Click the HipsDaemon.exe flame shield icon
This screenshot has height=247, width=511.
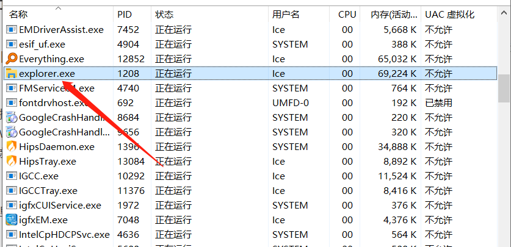[12, 147]
